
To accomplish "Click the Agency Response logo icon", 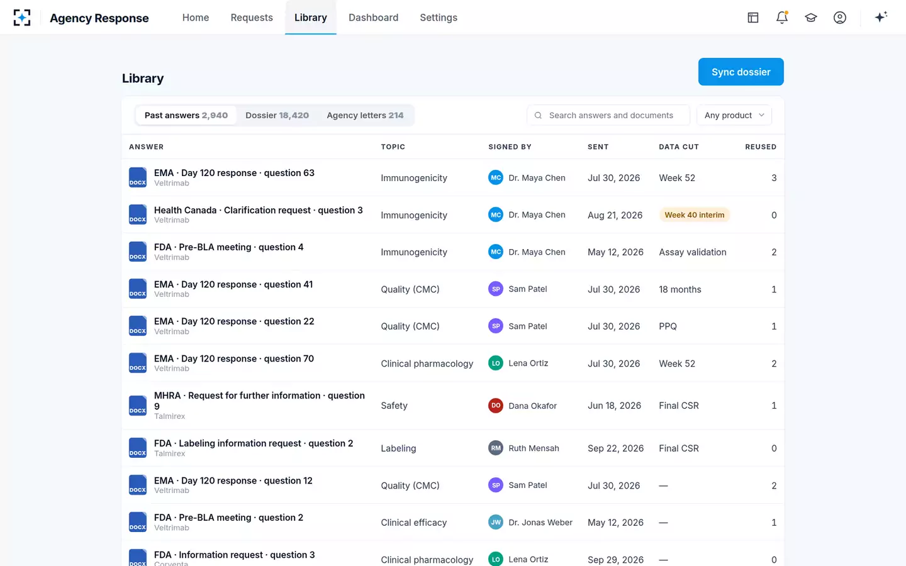I will [x=22, y=18].
